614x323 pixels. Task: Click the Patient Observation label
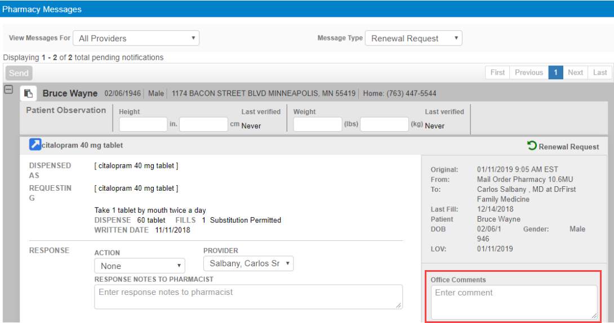66,110
